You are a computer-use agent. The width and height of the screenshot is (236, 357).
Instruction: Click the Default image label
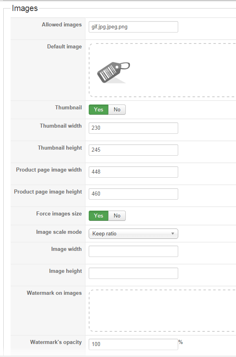click(x=64, y=46)
